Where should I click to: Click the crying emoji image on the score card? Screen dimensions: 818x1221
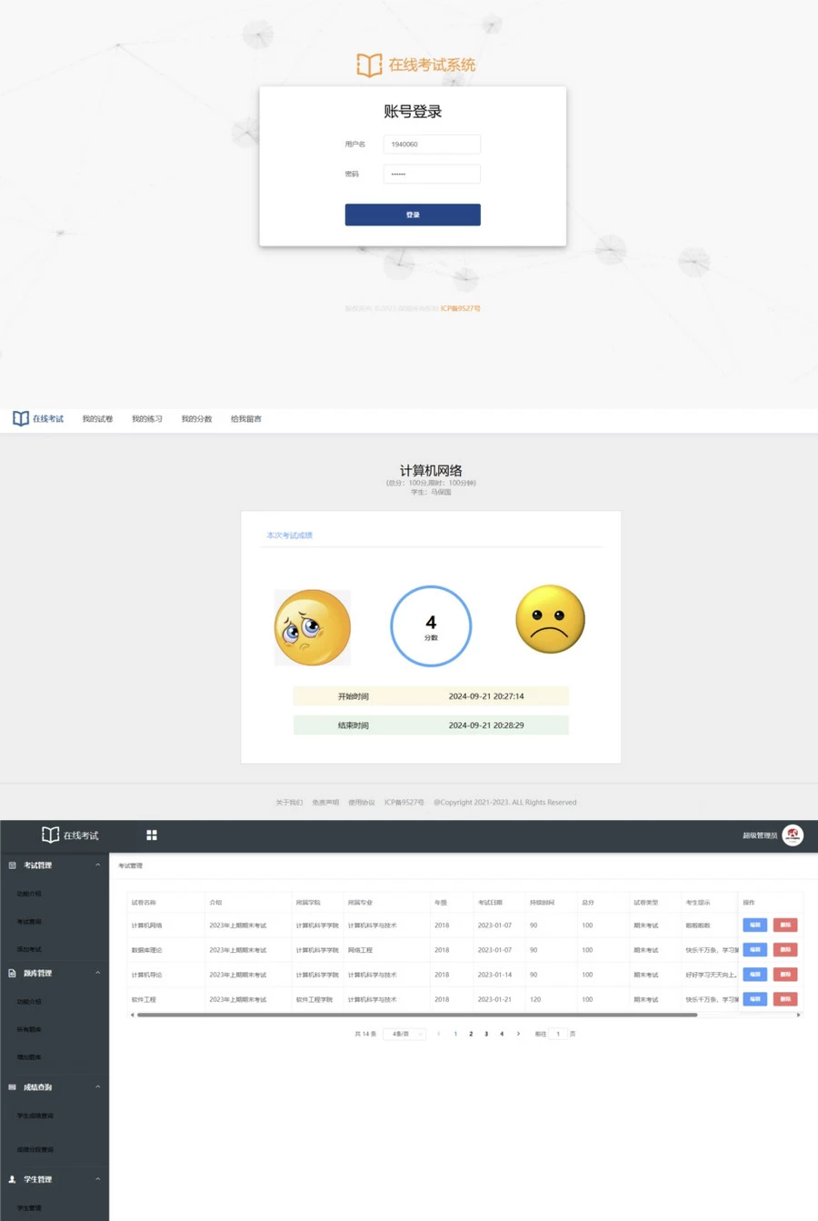[x=313, y=626]
